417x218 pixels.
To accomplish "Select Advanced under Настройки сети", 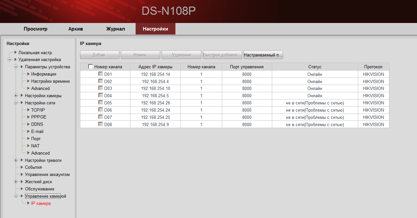I will [x=40, y=153].
